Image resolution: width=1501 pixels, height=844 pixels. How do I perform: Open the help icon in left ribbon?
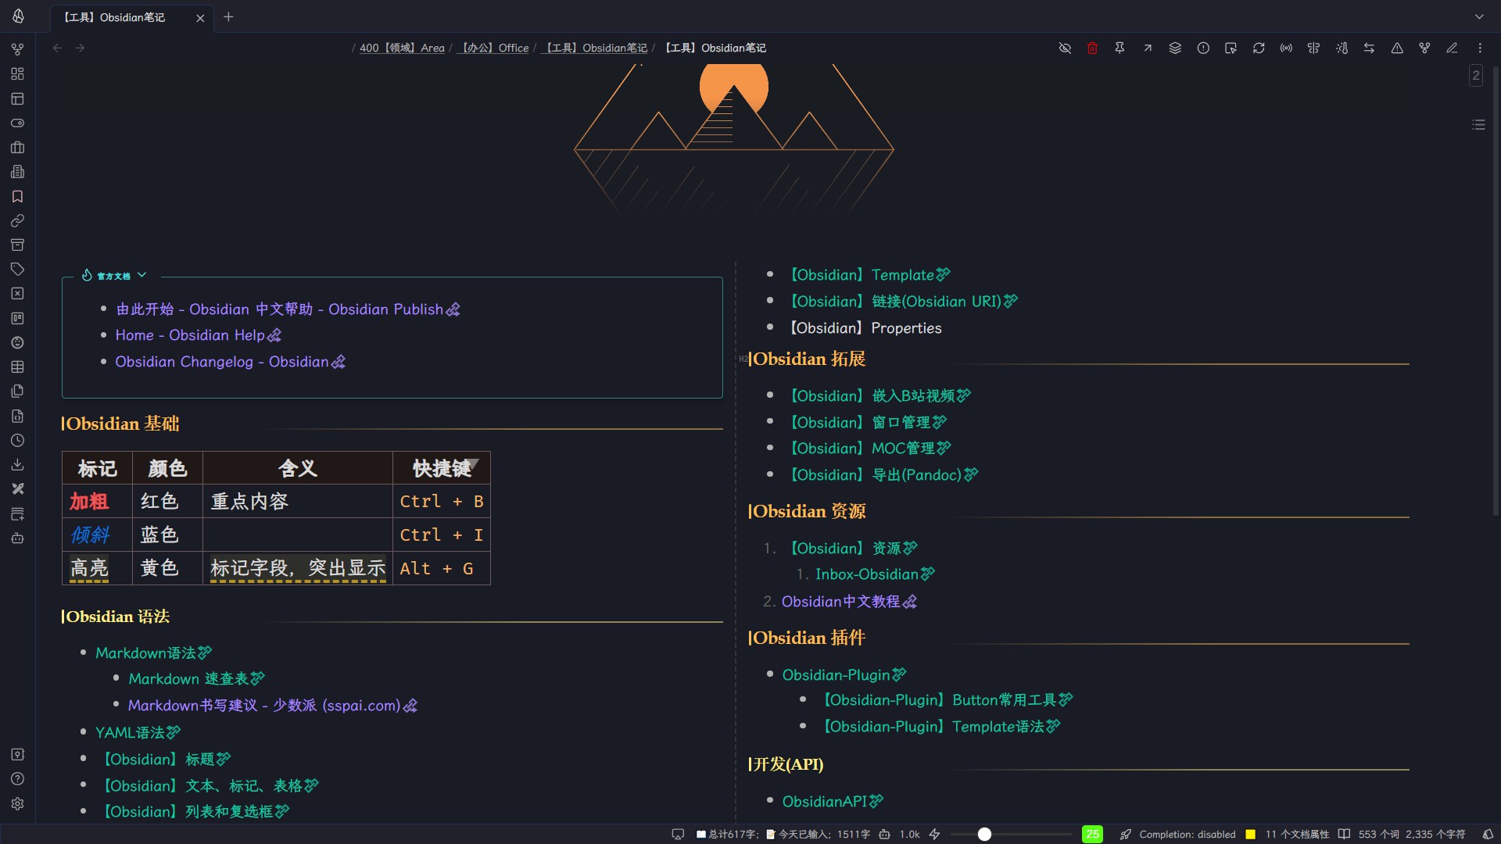17,778
